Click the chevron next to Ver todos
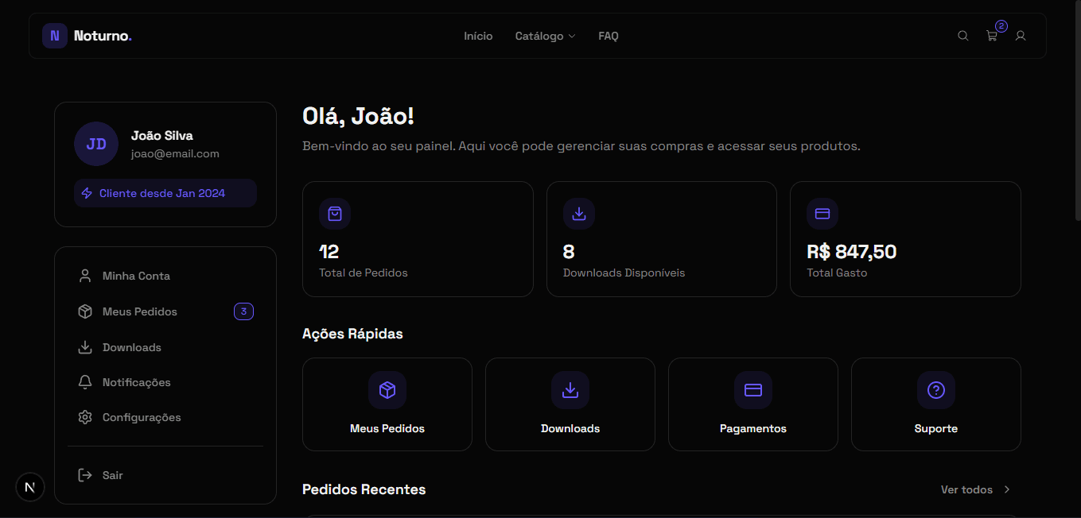The width and height of the screenshot is (1081, 518). [x=1007, y=489]
